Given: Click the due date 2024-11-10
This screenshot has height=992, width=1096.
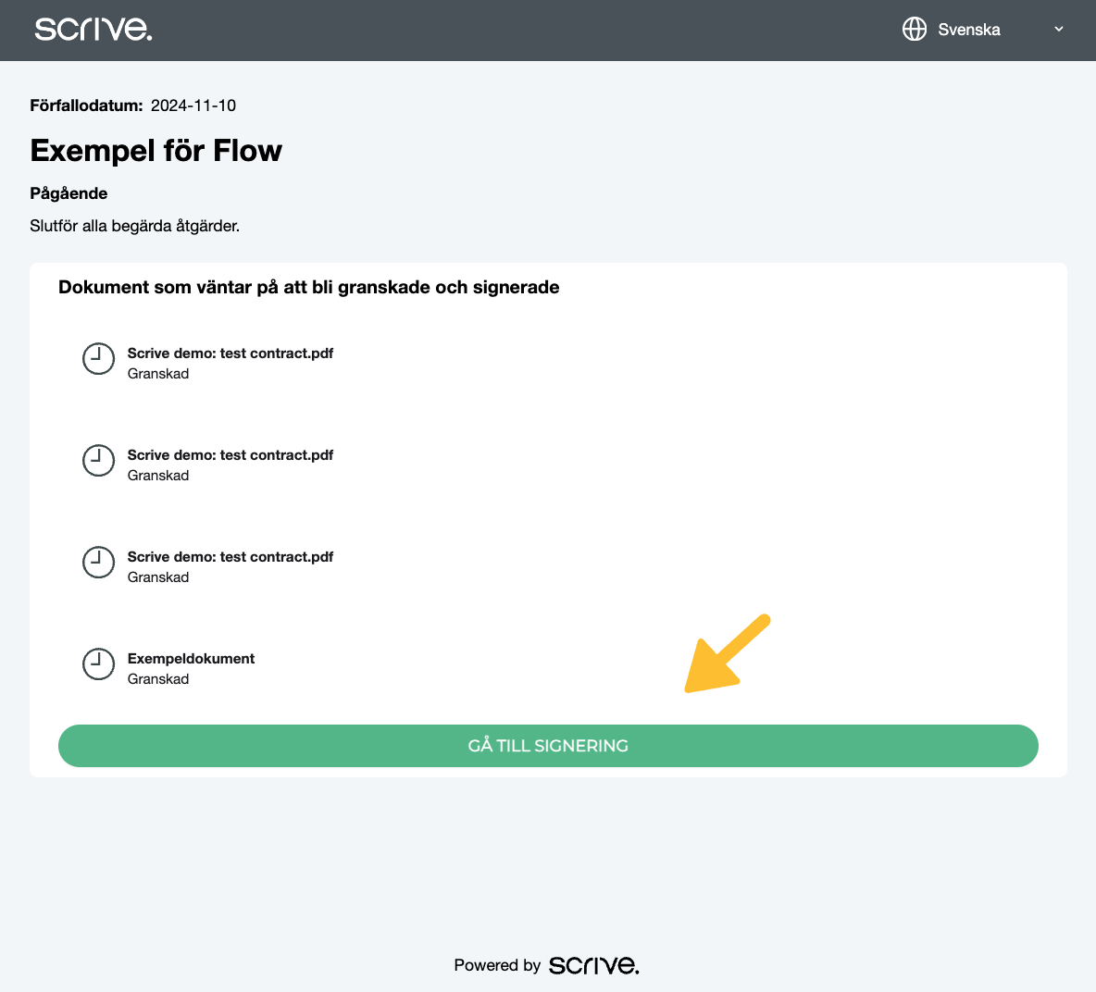Looking at the screenshot, I should 193,105.
